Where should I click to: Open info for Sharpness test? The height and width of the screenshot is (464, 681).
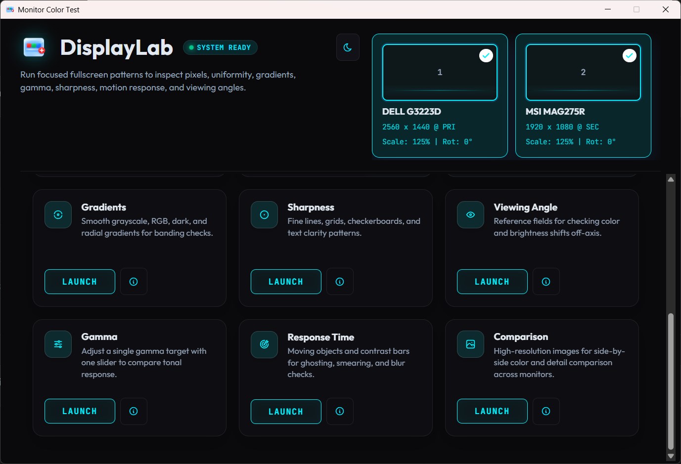340,282
